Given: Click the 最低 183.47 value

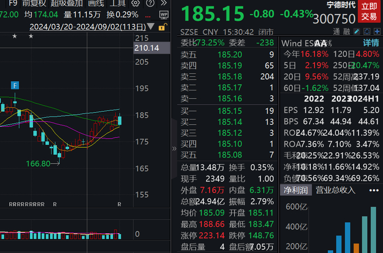Looking at the screenshot, I should pos(261,224).
